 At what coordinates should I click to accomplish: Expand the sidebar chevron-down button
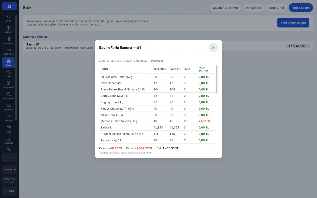10,158
